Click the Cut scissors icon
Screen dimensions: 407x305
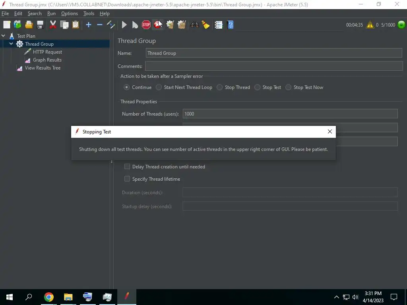coord(53,25)
